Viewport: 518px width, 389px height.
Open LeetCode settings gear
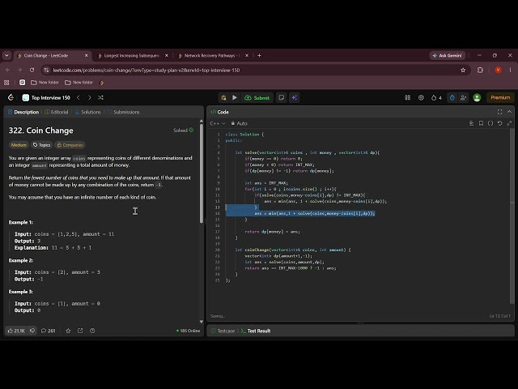tap(421, 97)
